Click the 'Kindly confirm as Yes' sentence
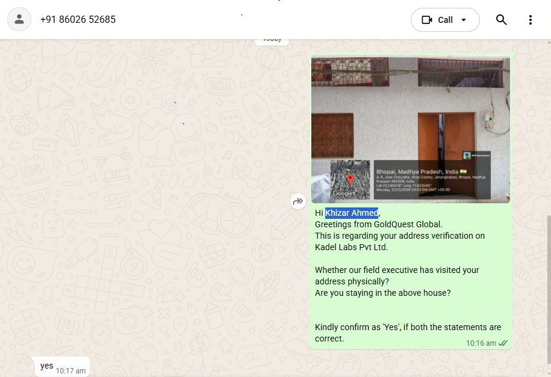Screen dimensions: 551x377 [408, 333]
